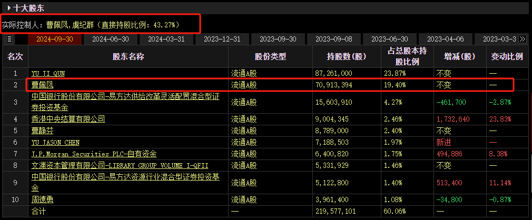Click the 股份类型 column header
This screenshot has height=220, width=532.
tap(270, 57)
